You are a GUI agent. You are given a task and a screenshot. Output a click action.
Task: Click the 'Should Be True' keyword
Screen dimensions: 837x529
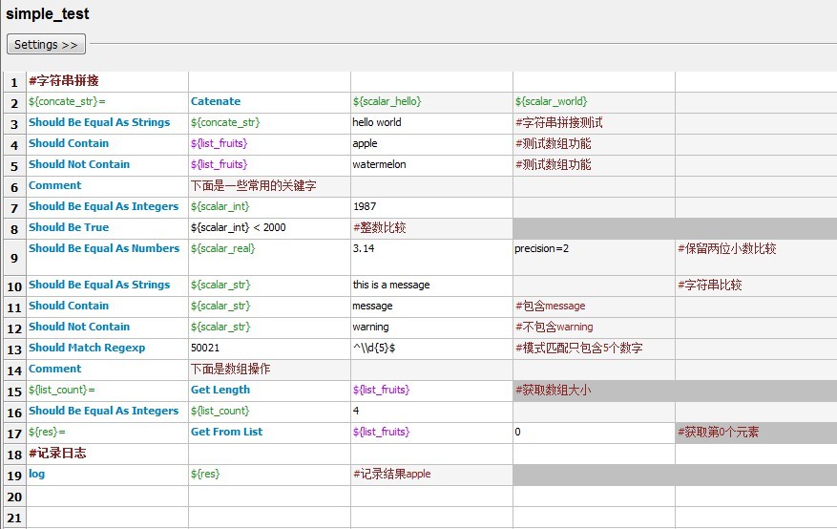(107, 228)
